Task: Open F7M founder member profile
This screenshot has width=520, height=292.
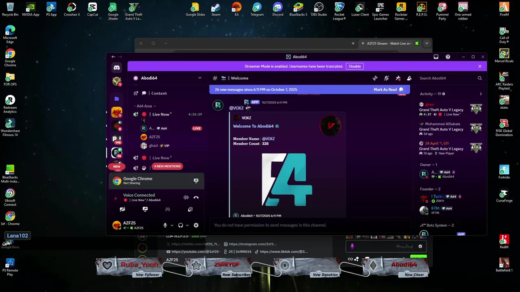Action: click(x=451, y=210)
